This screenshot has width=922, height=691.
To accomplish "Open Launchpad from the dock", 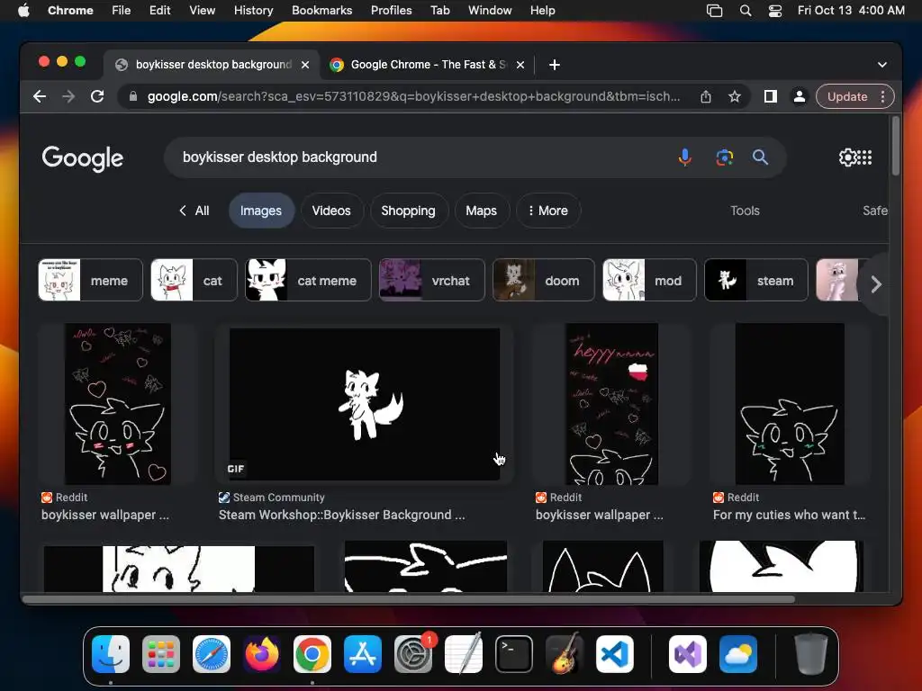I will [x=161, y=654].
